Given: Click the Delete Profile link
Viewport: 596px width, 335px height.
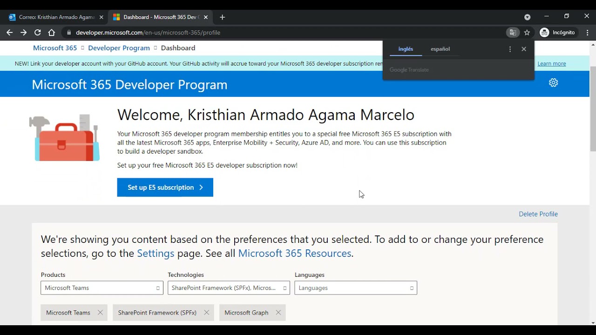Looking at the screenshot, I should click(x=538, y=214).
